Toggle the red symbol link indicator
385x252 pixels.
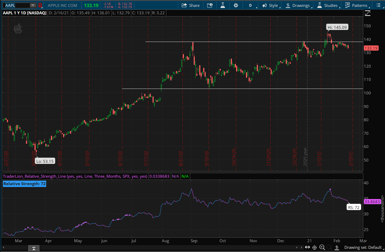tap(40, 5)
